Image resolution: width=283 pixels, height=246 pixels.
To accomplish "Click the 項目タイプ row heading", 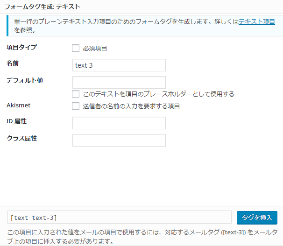I will [x=21, y=47].
